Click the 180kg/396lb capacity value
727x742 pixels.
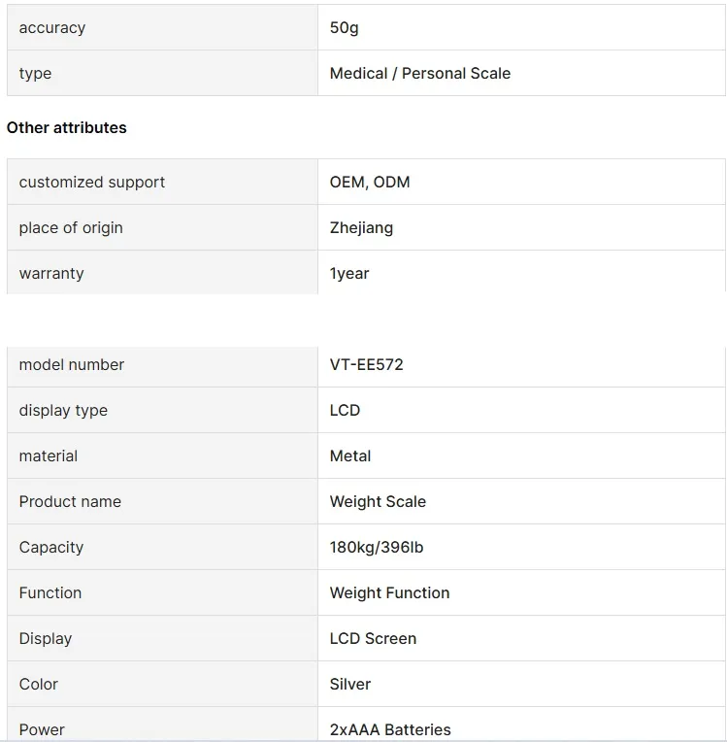(x=377, y=547)
